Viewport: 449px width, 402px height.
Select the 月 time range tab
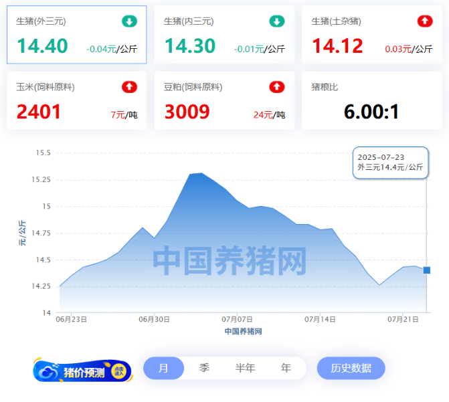click(163, 368)
